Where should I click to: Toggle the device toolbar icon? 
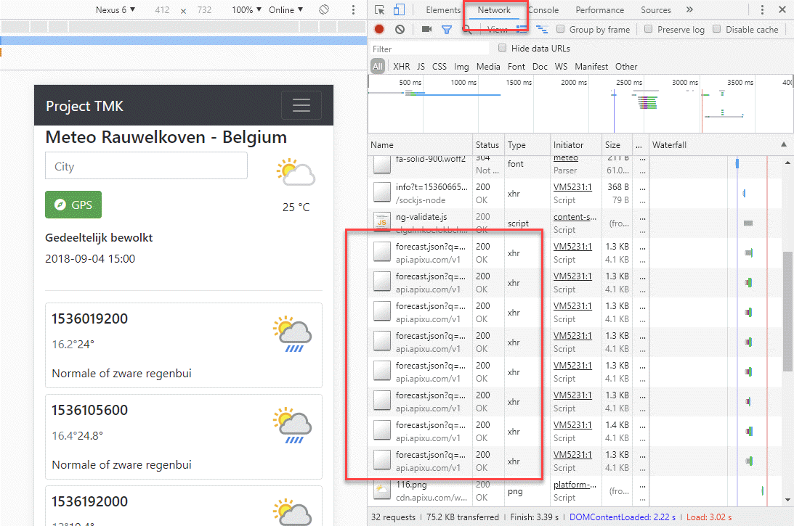click(399, 10)
